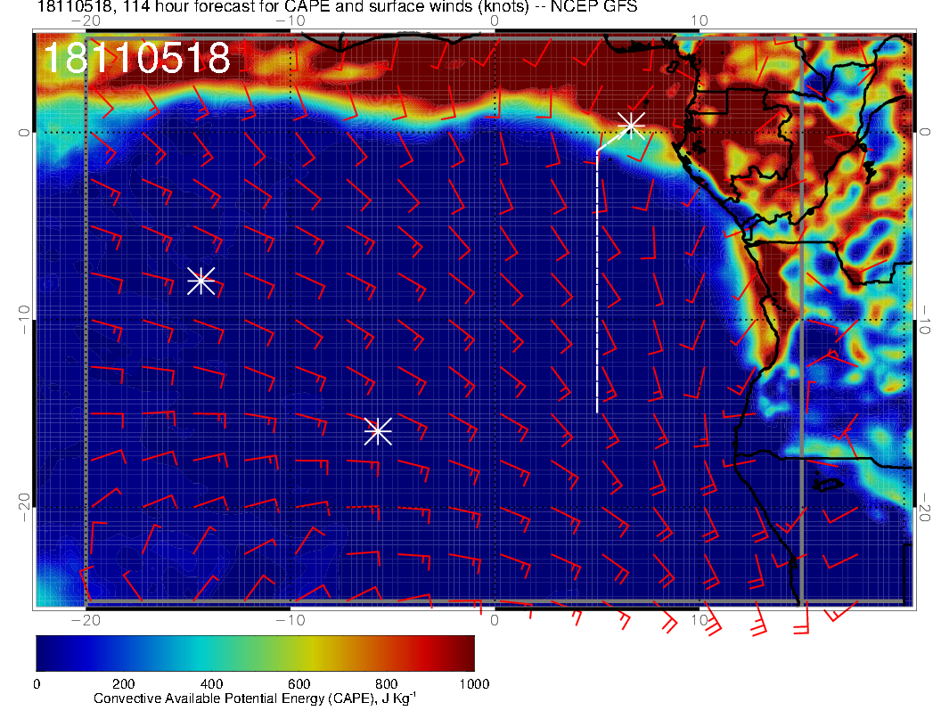This screenshot has height=727, width=941.
Task: Click the -20 longitude label on the bottom axis
Action: tap(85, 619)
